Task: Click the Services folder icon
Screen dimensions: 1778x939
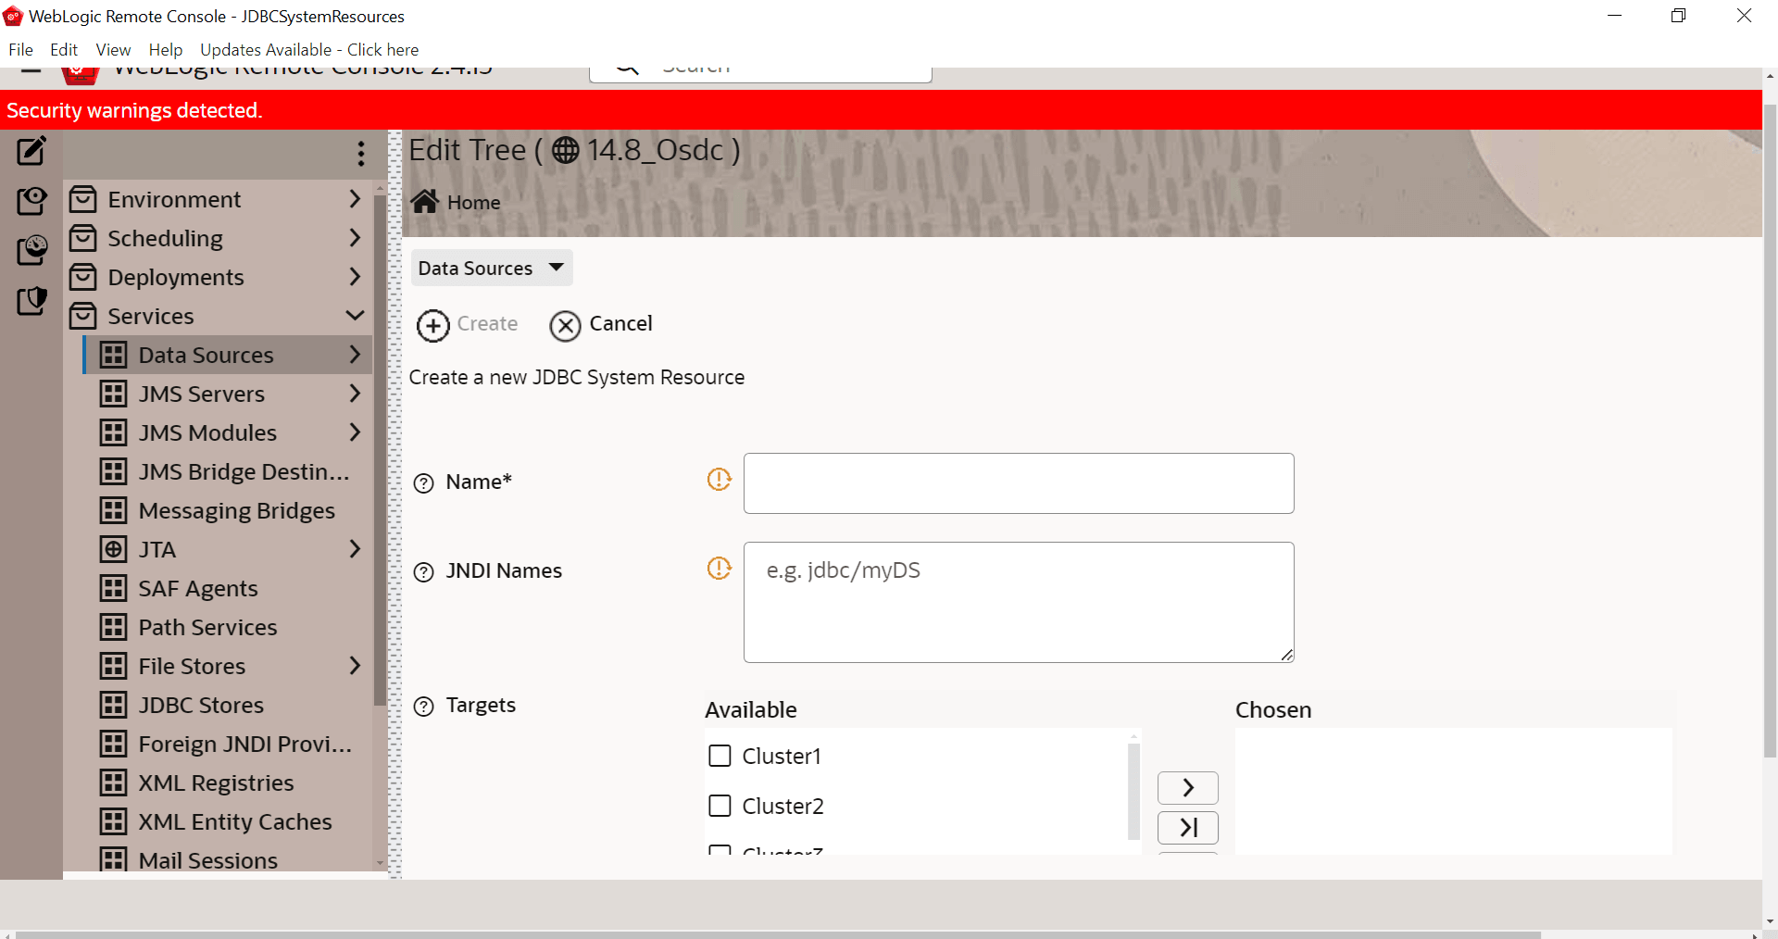Action: tap(83, 316)
